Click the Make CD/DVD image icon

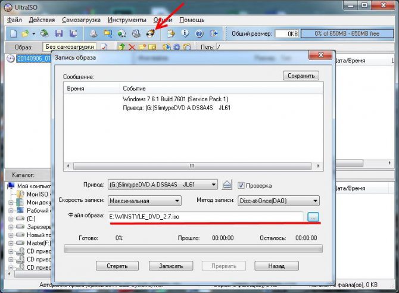[93, 33]
